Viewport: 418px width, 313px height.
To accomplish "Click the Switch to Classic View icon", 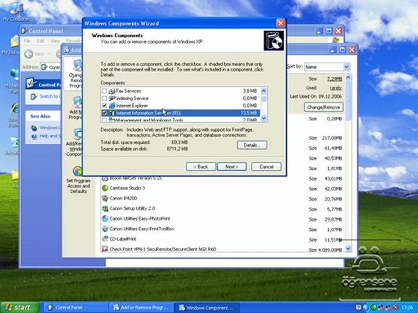I will 34,97.
